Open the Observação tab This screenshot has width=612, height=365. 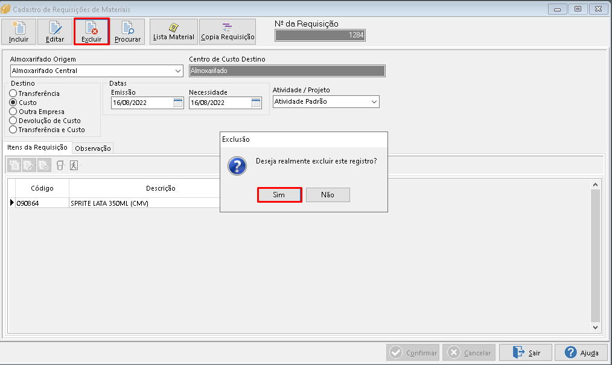pos(93,148)
